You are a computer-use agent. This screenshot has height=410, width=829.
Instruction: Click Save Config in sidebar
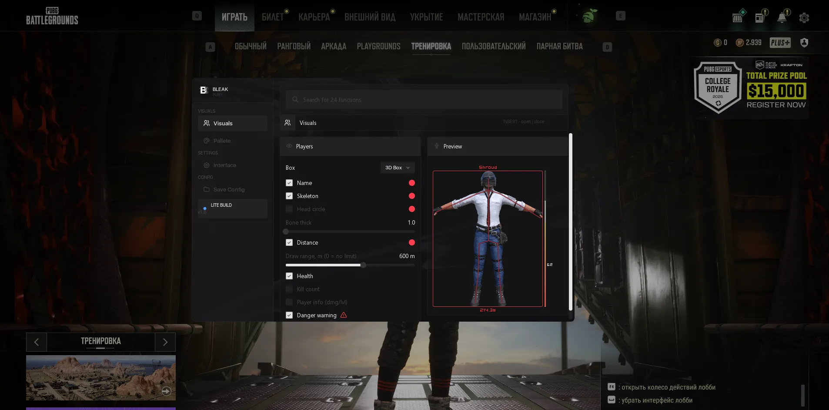(x=233, y=189)
